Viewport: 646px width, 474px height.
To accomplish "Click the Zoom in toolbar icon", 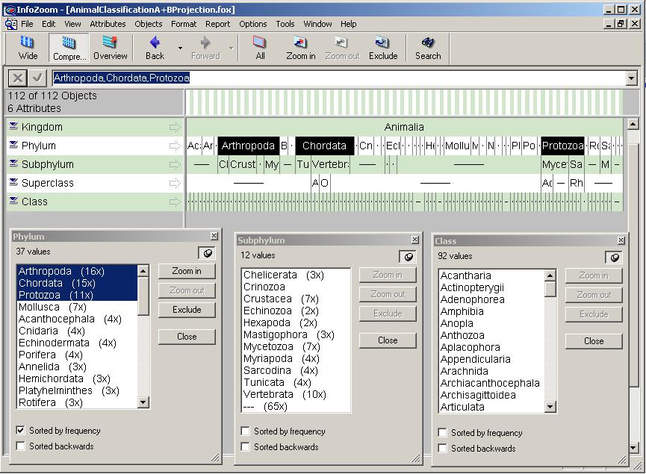I will 301,48.
